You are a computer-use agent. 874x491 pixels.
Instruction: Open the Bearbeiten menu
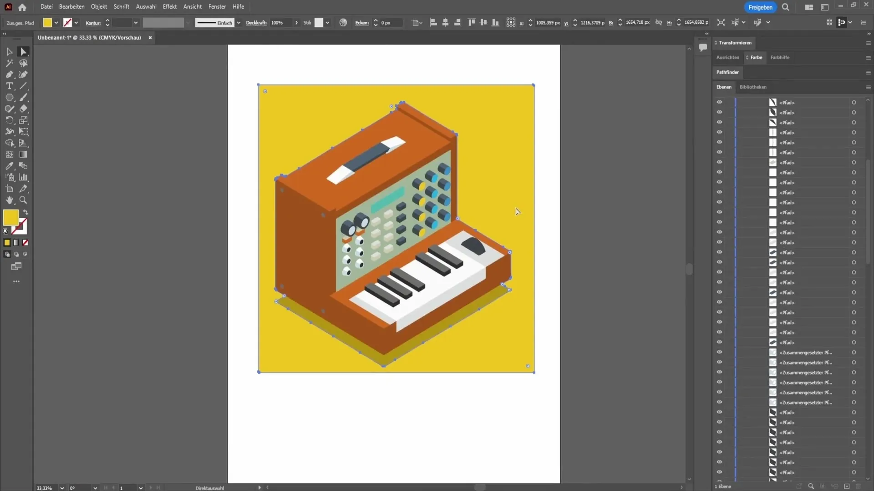(71, 7)
